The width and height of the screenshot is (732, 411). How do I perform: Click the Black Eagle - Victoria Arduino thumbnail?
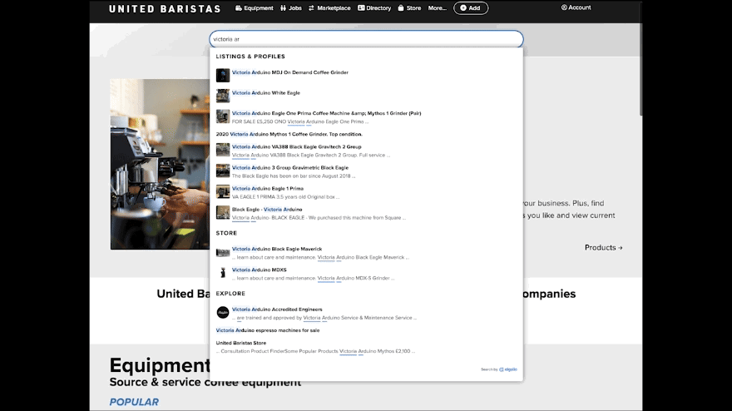tap(223, 212)
